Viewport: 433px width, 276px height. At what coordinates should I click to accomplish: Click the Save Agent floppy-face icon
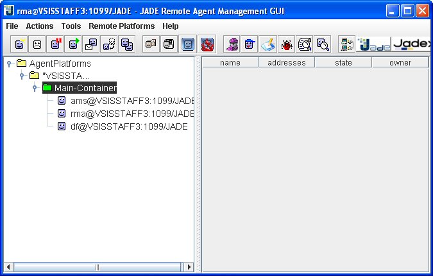click(169, 44)
